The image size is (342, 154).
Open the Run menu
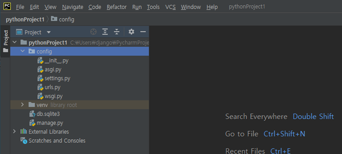pos(137,7)
